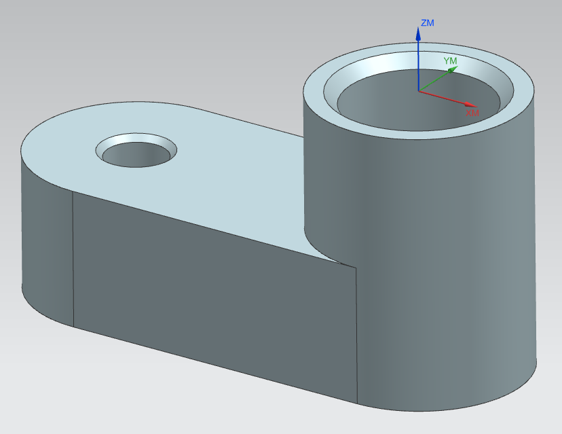This screenshot has width=562, height=434.
Task: Click the YM axis label
Action: (450, 61)
